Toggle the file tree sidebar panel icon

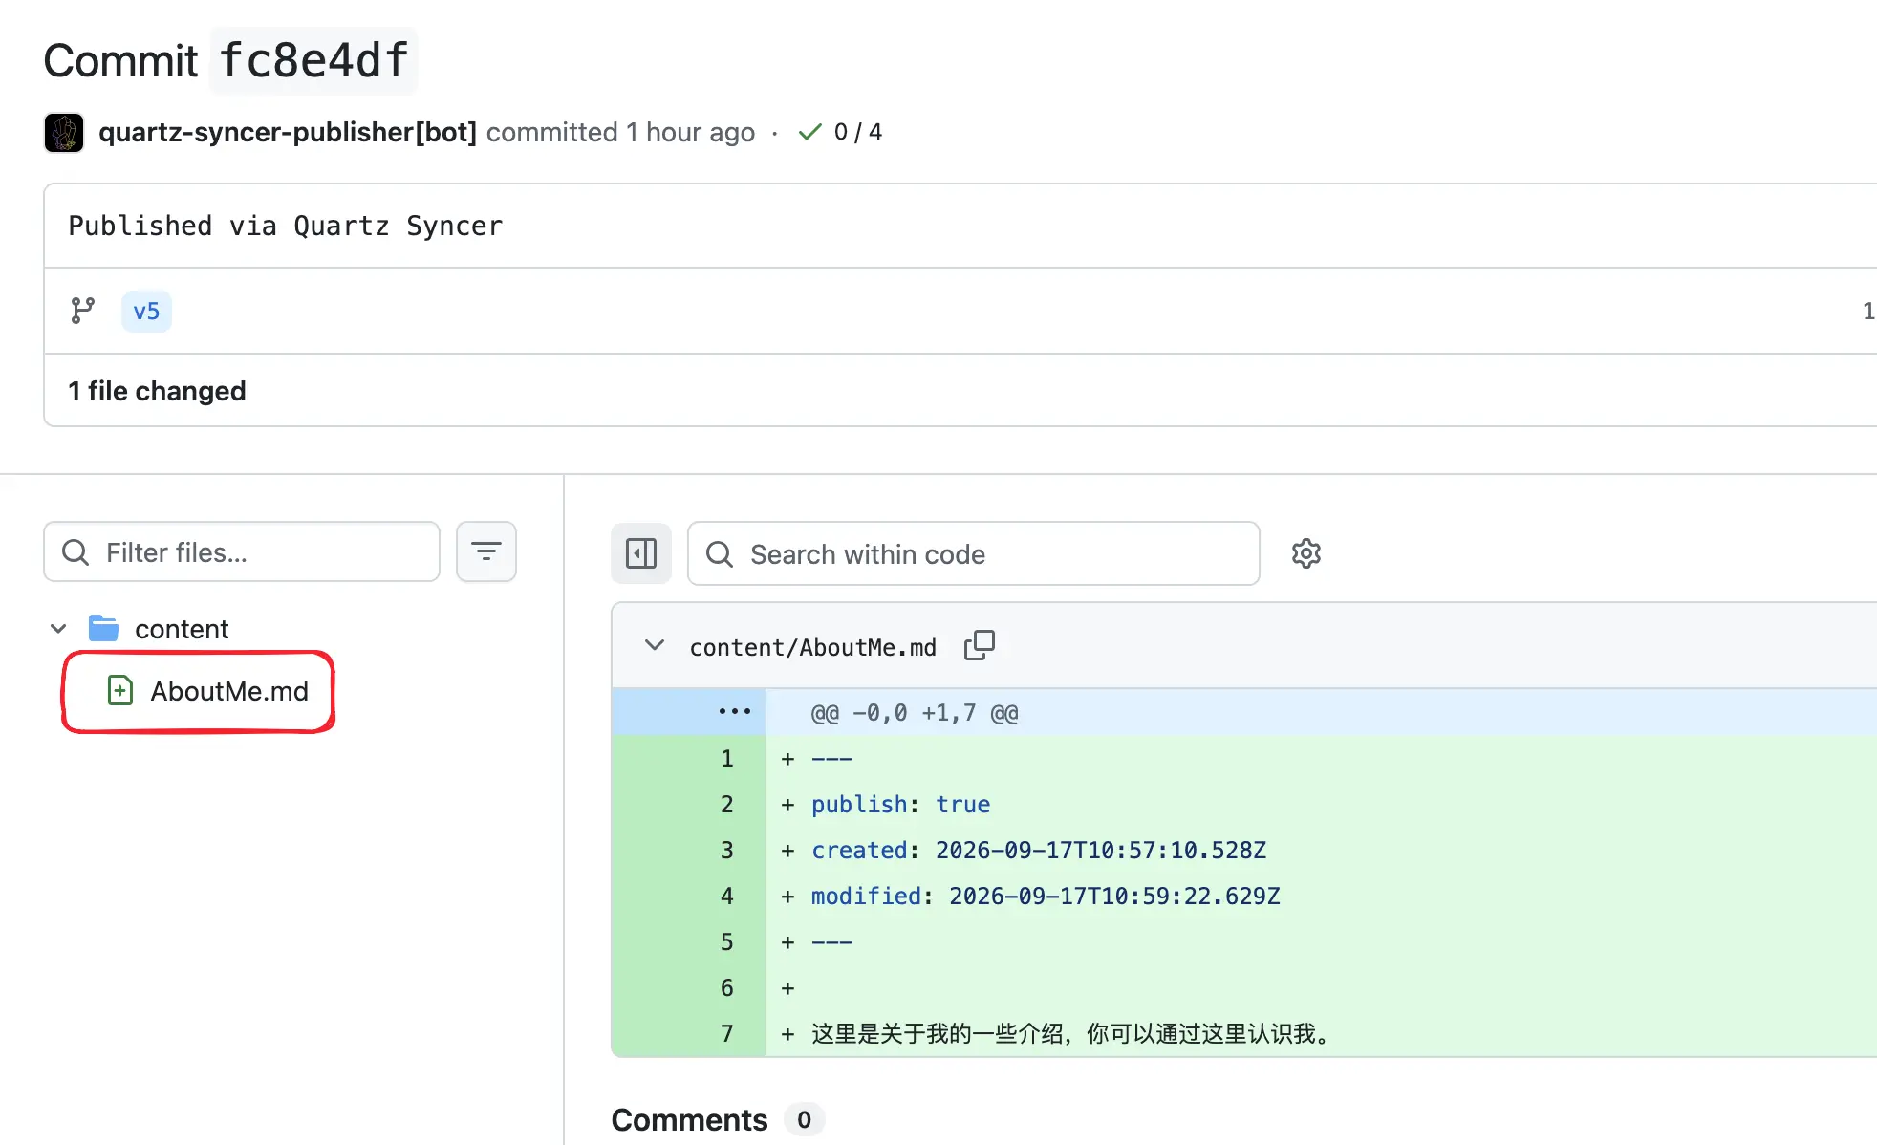641,553
